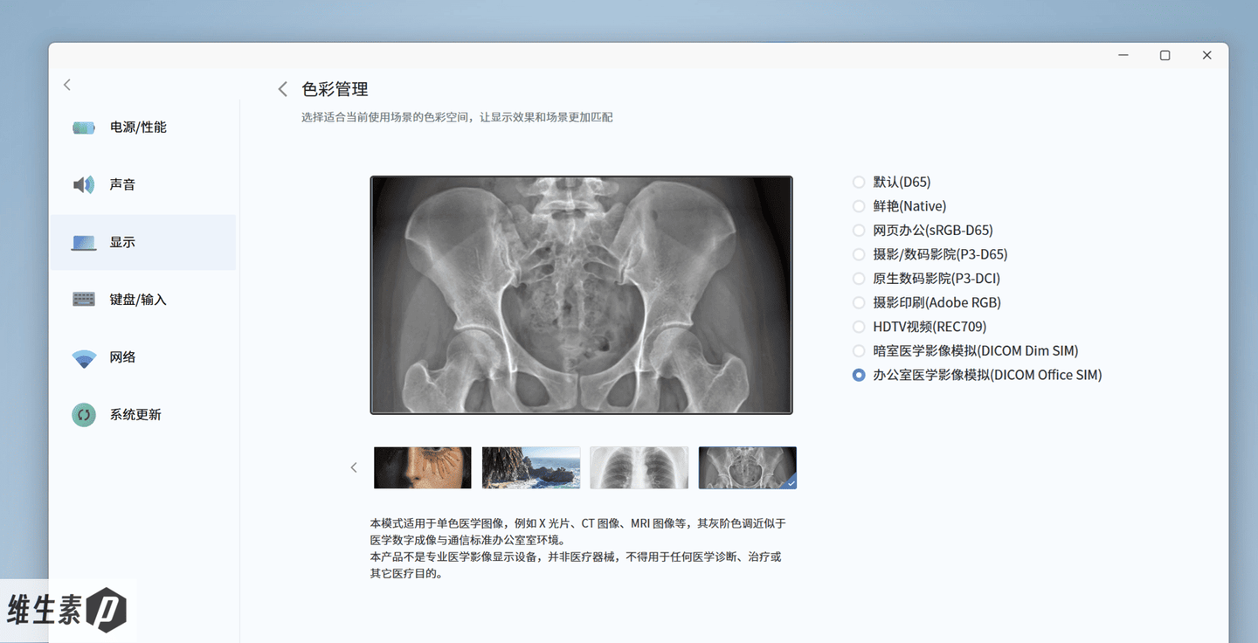Show previous thumbnails with left chevron
This screenshot has width=1258, height=643.
[354, 467]
